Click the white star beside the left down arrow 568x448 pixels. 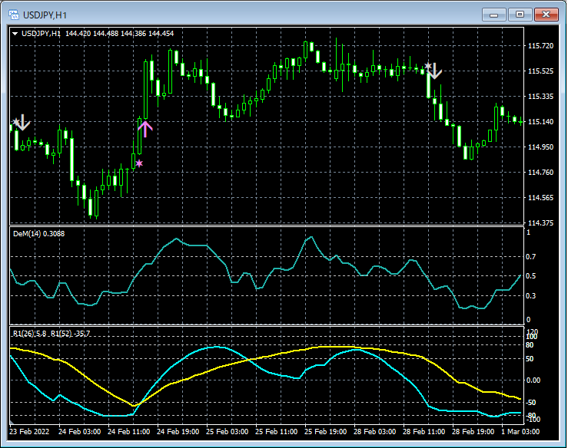click(x=15, y=122)
